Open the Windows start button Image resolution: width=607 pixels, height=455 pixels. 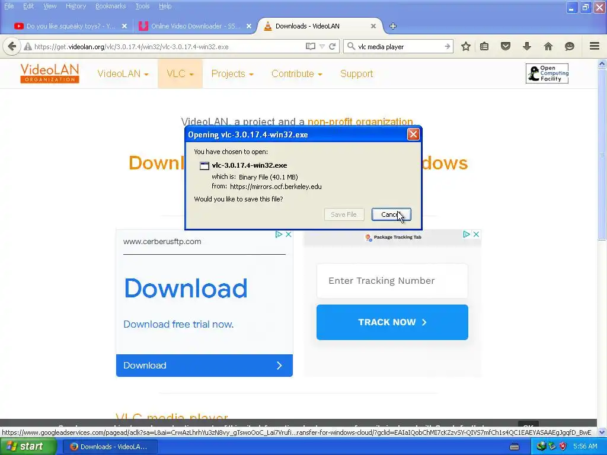click(28, 447)
